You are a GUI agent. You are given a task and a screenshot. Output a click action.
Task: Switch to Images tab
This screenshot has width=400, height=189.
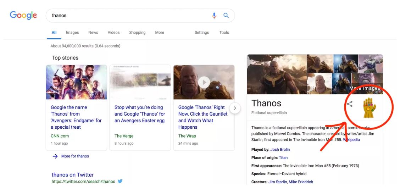tap(72, 32)
